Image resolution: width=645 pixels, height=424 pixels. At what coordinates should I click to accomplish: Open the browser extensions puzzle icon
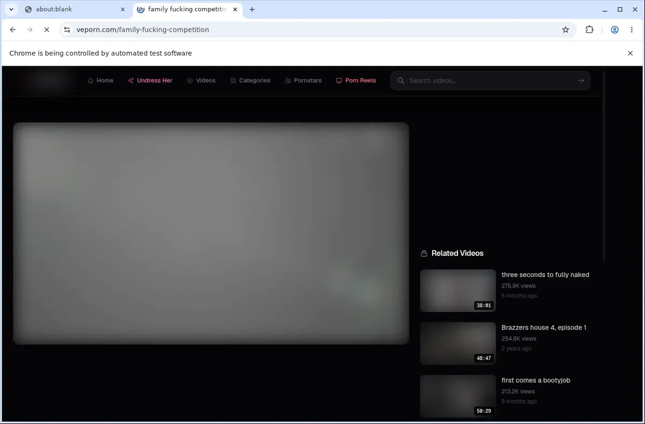[590, 30]
